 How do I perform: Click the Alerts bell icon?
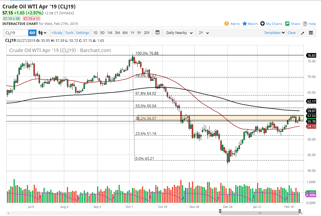(x=226, y=24)
